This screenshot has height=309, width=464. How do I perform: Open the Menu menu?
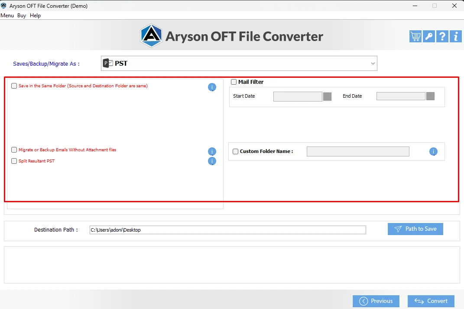7,16
